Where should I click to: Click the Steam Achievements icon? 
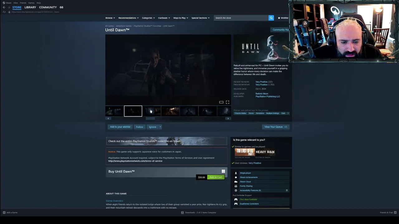pyautogui.click(x=236, y=177)
